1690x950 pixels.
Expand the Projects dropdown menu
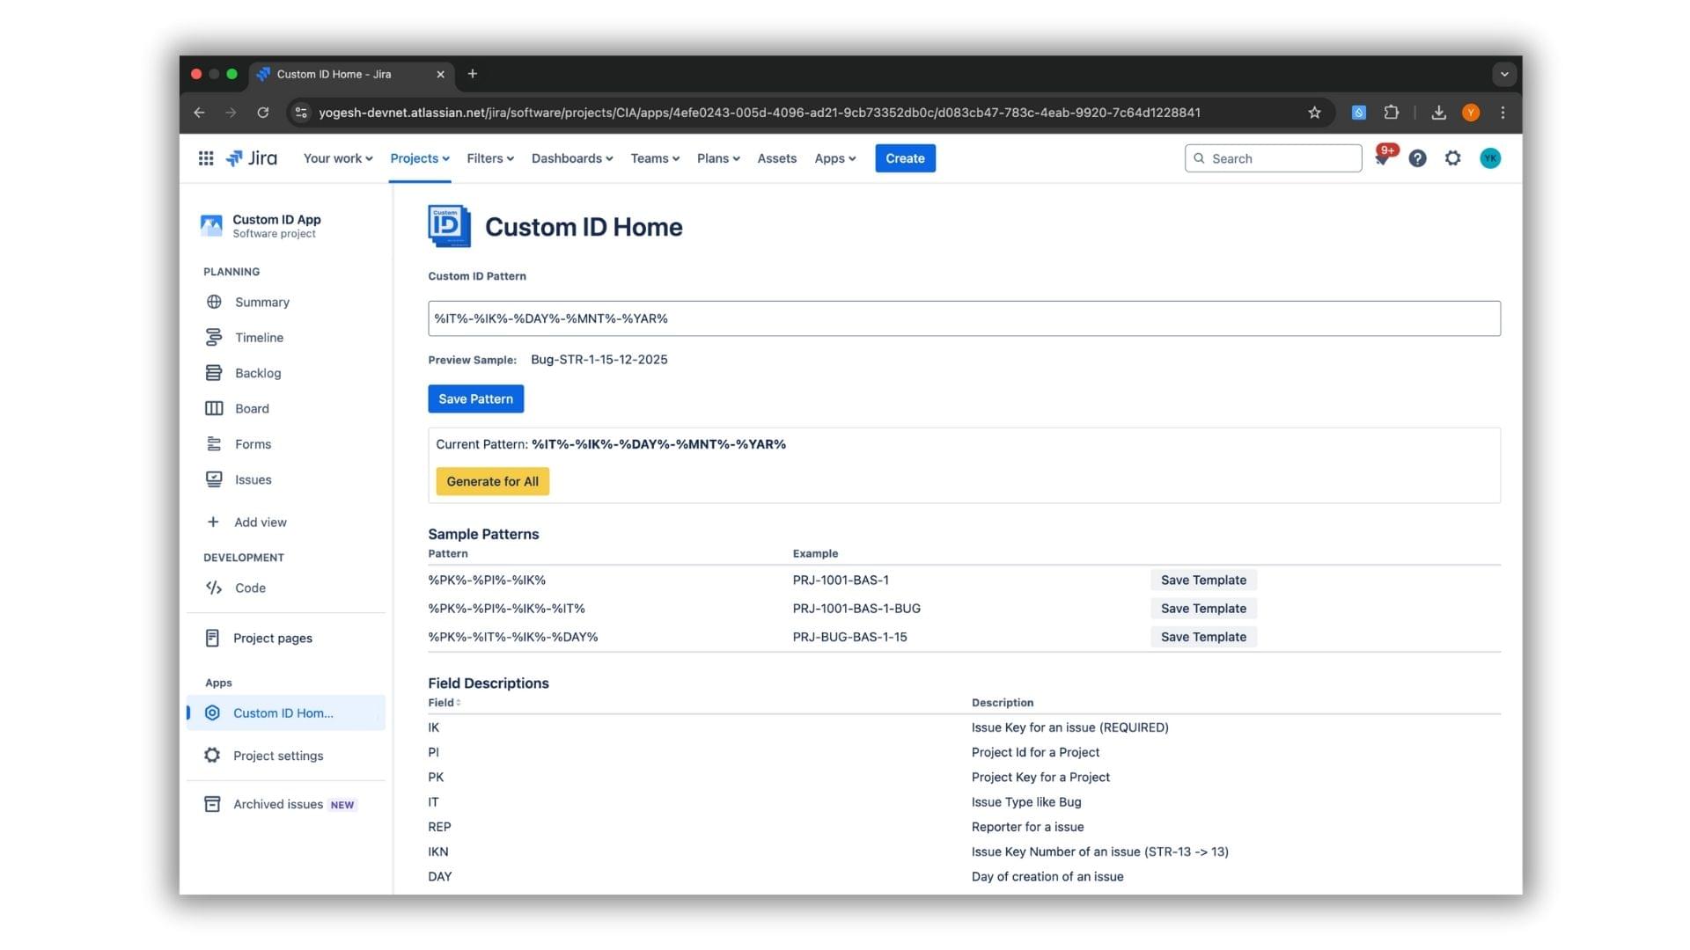point(420,158)
